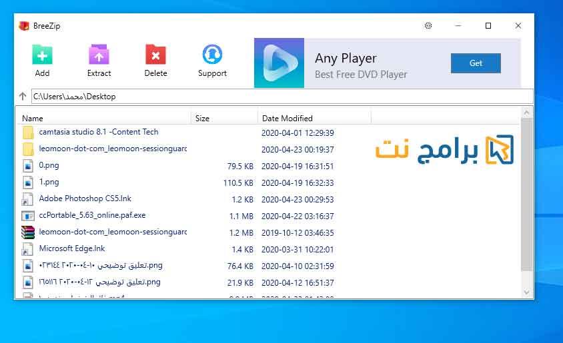This screenshot has width=563, height=343.
Task: Click 'Best Free DVD Player' ad text
Action: pos(361,75)
